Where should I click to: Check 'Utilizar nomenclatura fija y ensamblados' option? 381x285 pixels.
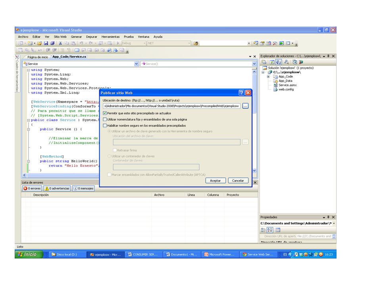coord(105,119)
